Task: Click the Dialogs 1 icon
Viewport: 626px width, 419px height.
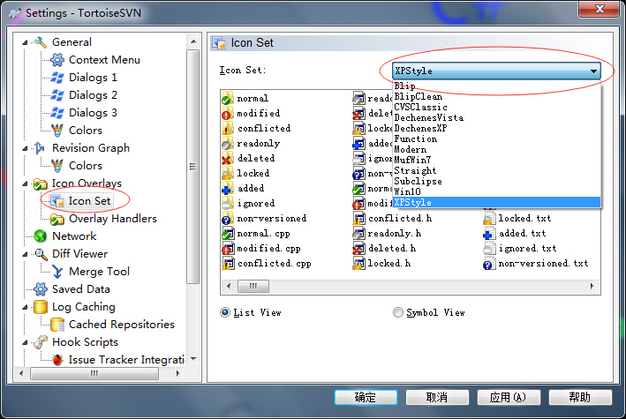Action: tap(57, 78)
